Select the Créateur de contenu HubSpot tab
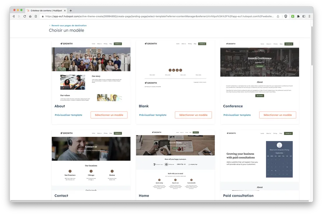 pos(46,10)
